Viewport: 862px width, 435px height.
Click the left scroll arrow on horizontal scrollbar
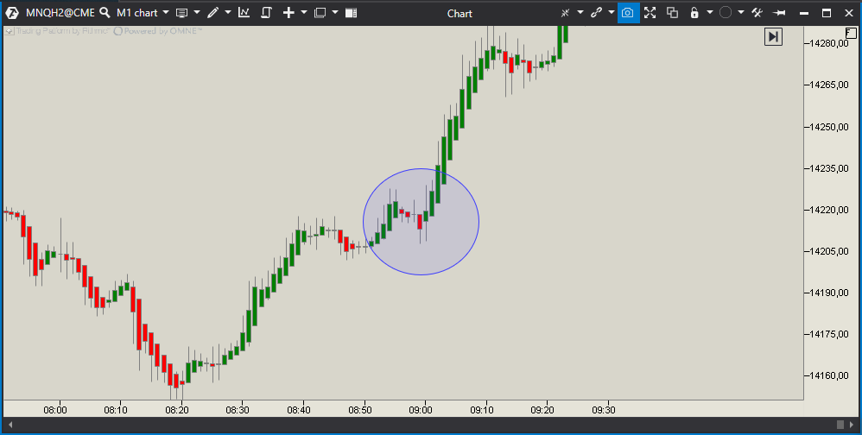click(10, 425)
